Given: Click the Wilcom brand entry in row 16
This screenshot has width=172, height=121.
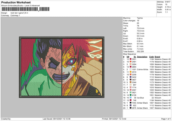Looking at the screenshot, I should [158, 98].
